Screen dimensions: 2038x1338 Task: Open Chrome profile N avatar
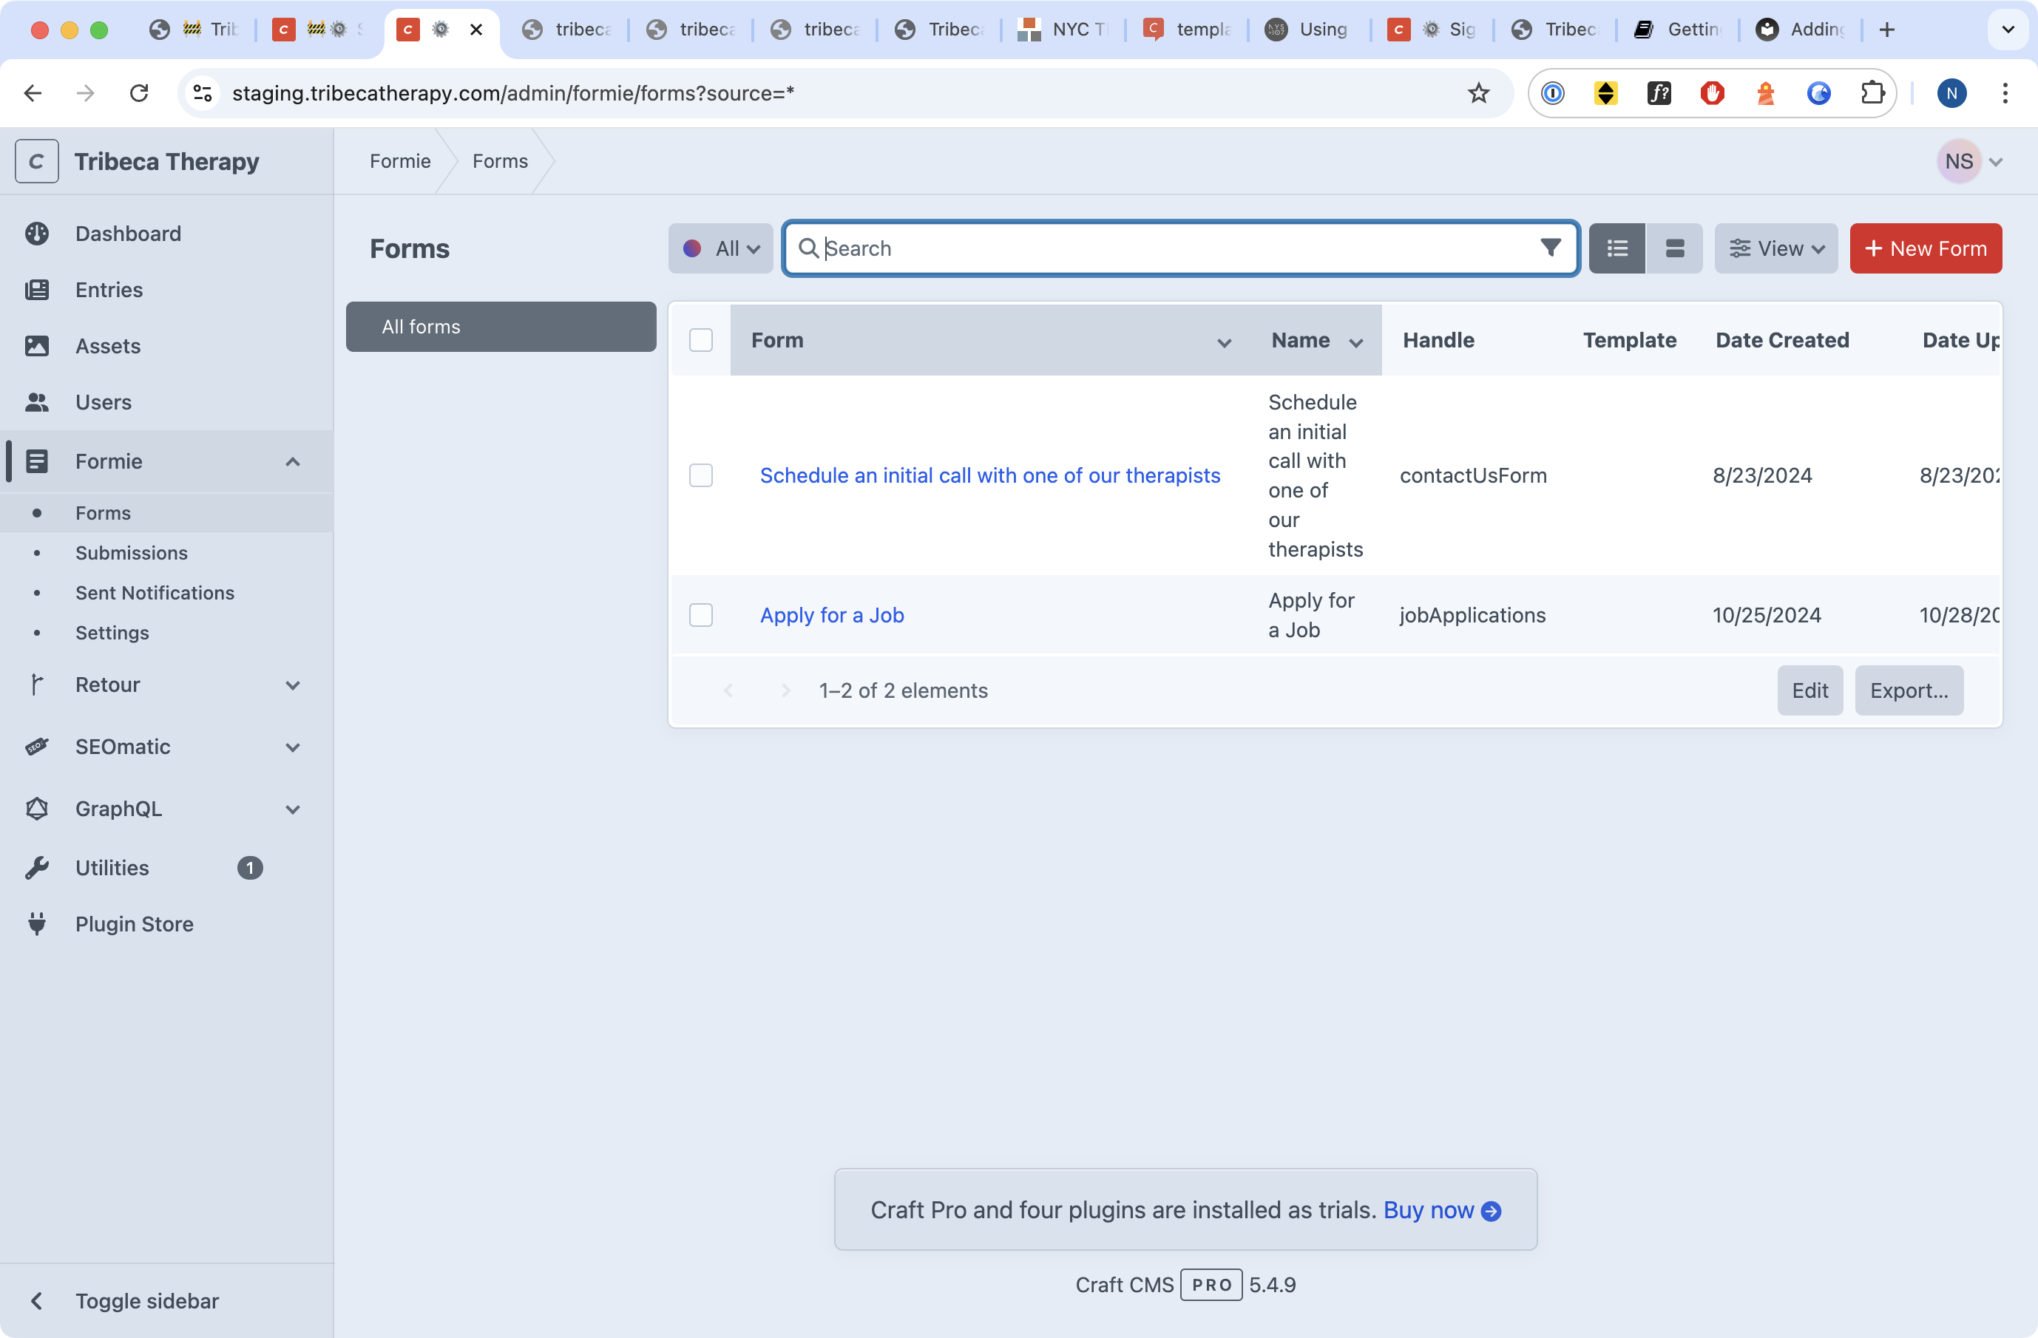pos(1951,93)
